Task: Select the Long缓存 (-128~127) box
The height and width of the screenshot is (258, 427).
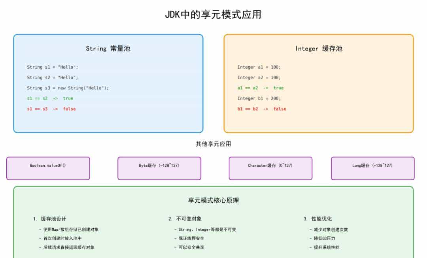Action: [372, 168]
